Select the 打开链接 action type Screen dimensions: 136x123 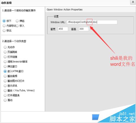point(5,57)
